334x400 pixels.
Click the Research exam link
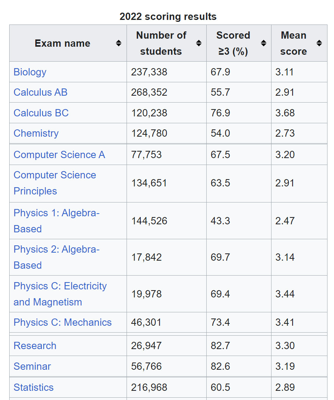click(35, 346)
